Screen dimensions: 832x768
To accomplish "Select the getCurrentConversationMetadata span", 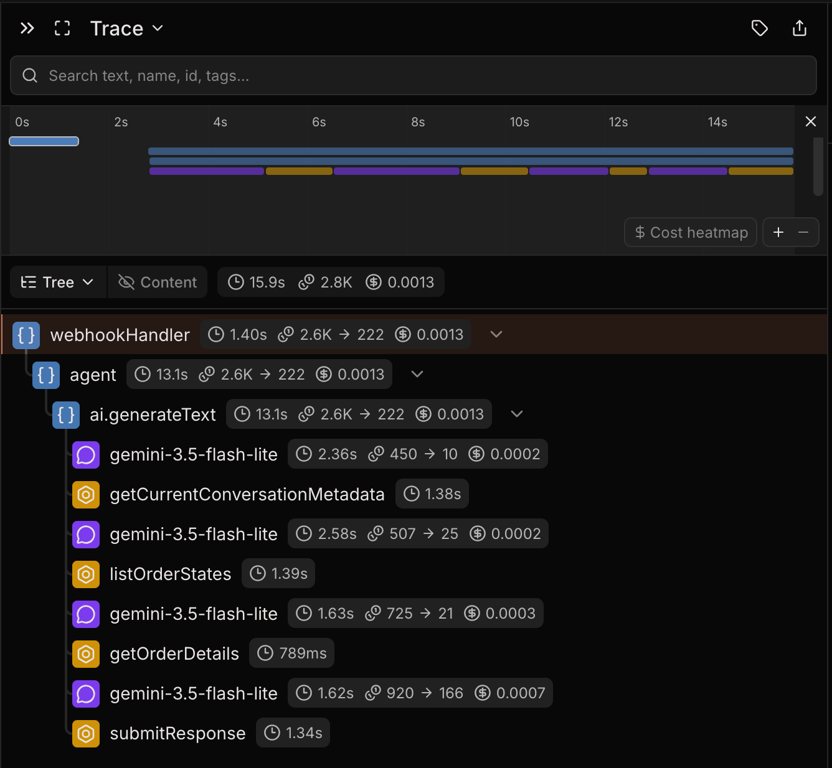I will click(415, 494).
